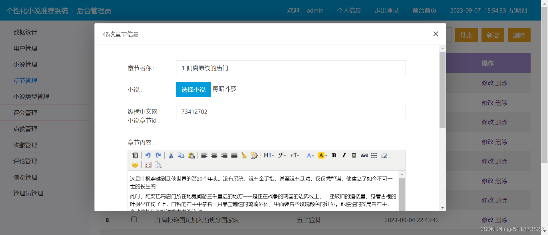The height and width of the screenshot is (235, 548).
Task: Click the 新增 button
Action: click(493, 35)
